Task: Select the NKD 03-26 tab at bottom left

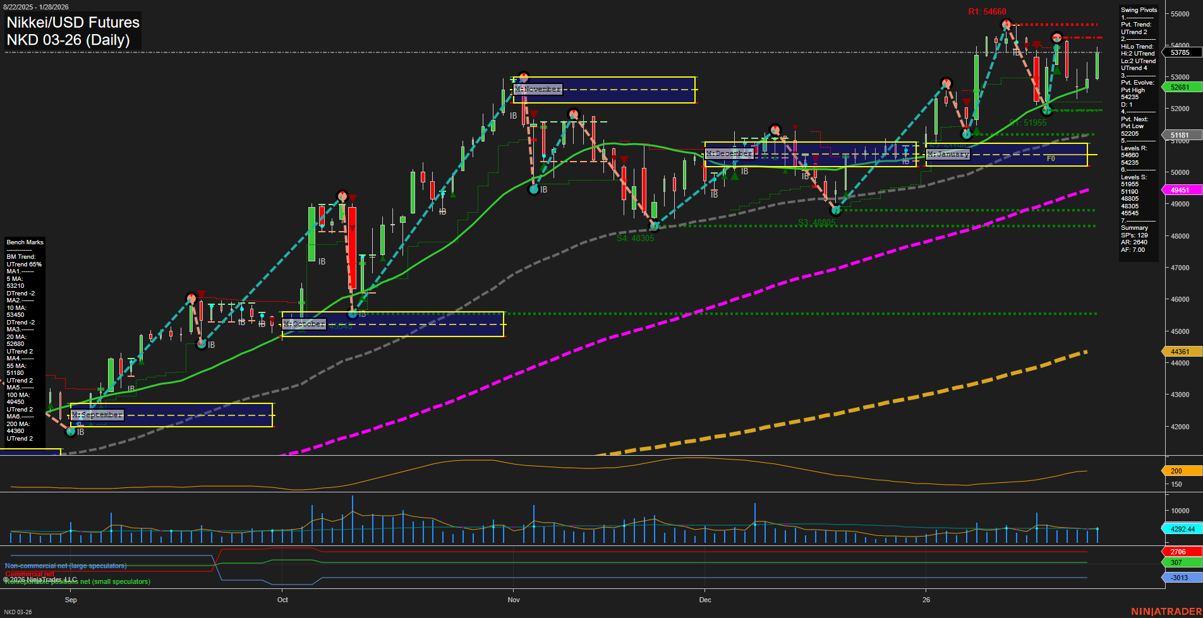Action: [19, 612]
